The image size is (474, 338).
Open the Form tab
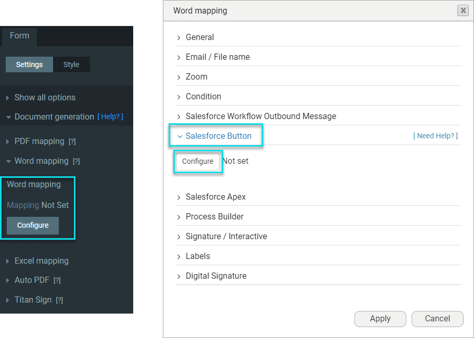point(19,36)
